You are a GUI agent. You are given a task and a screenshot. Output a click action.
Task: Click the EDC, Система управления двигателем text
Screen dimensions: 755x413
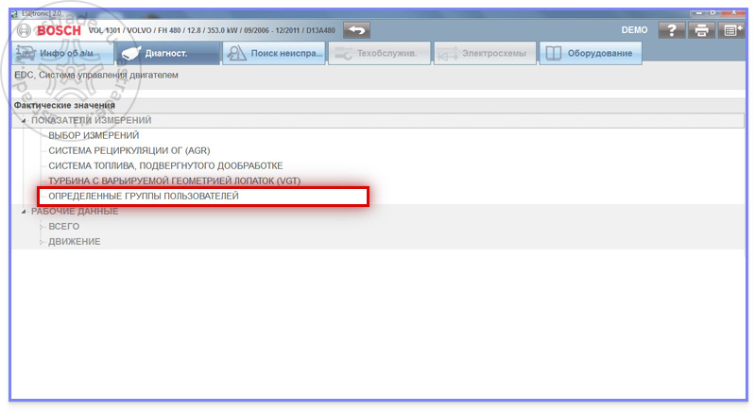(x=96, y=75)
